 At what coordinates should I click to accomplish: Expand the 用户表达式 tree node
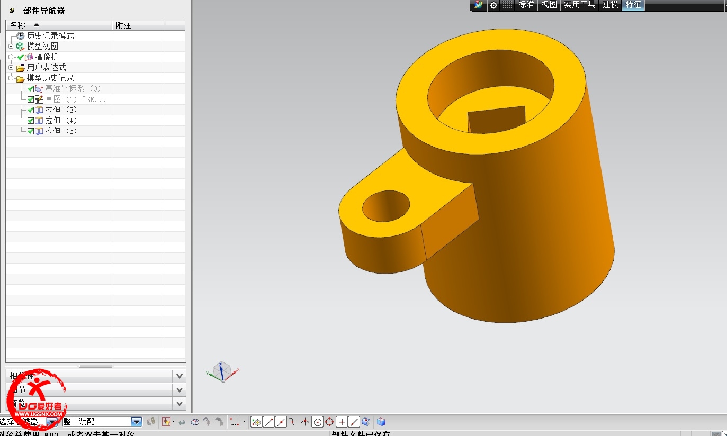point(11,67)
